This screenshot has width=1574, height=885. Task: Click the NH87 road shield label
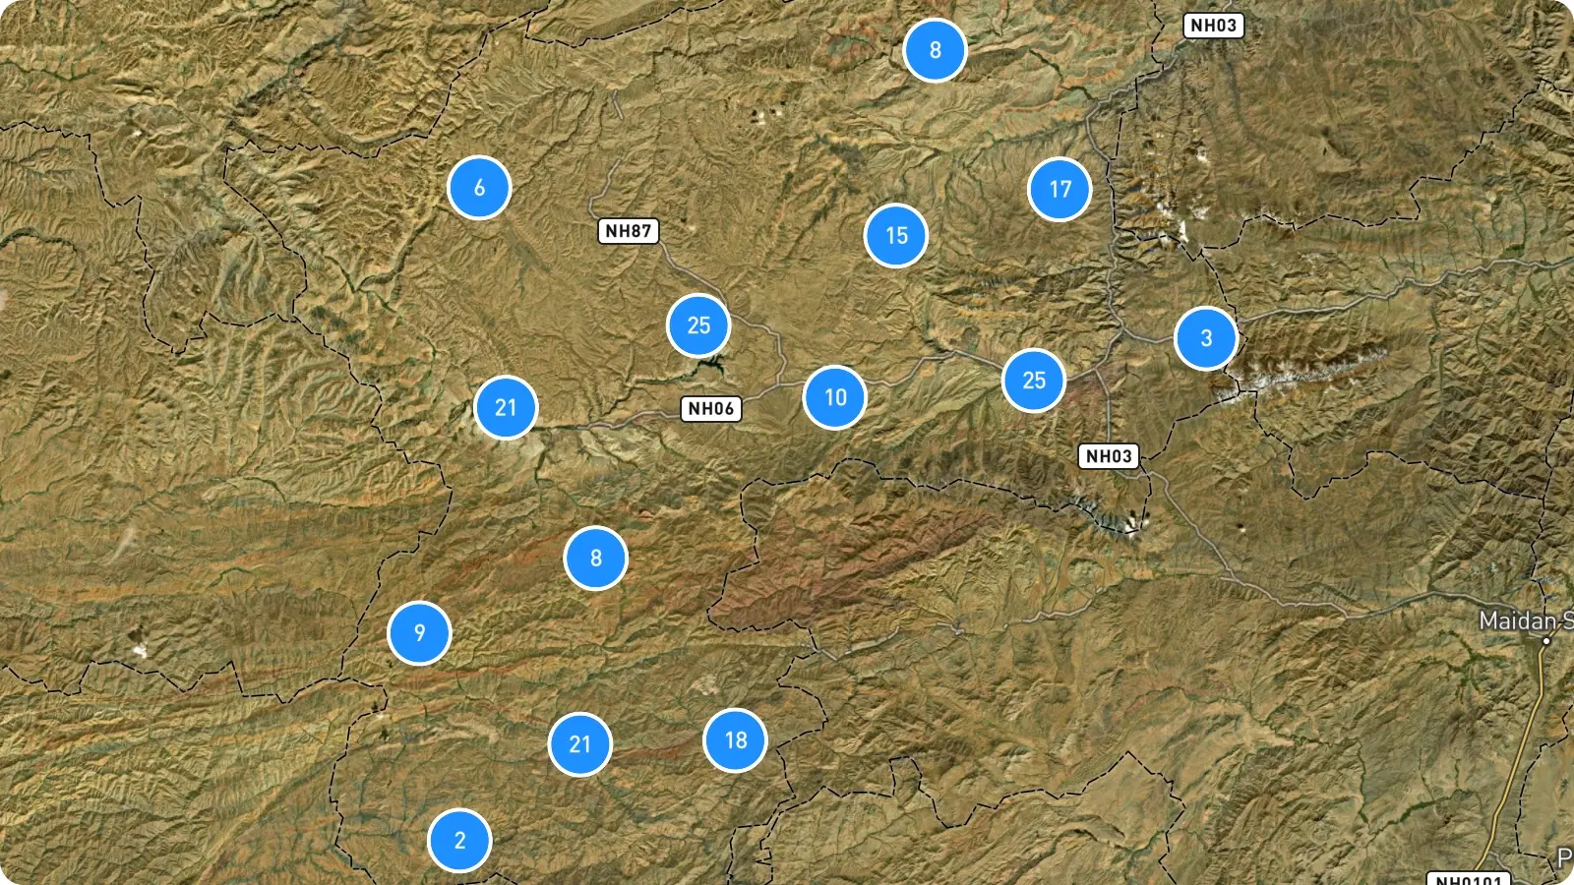pyautogui.click(x=629, y=231)
